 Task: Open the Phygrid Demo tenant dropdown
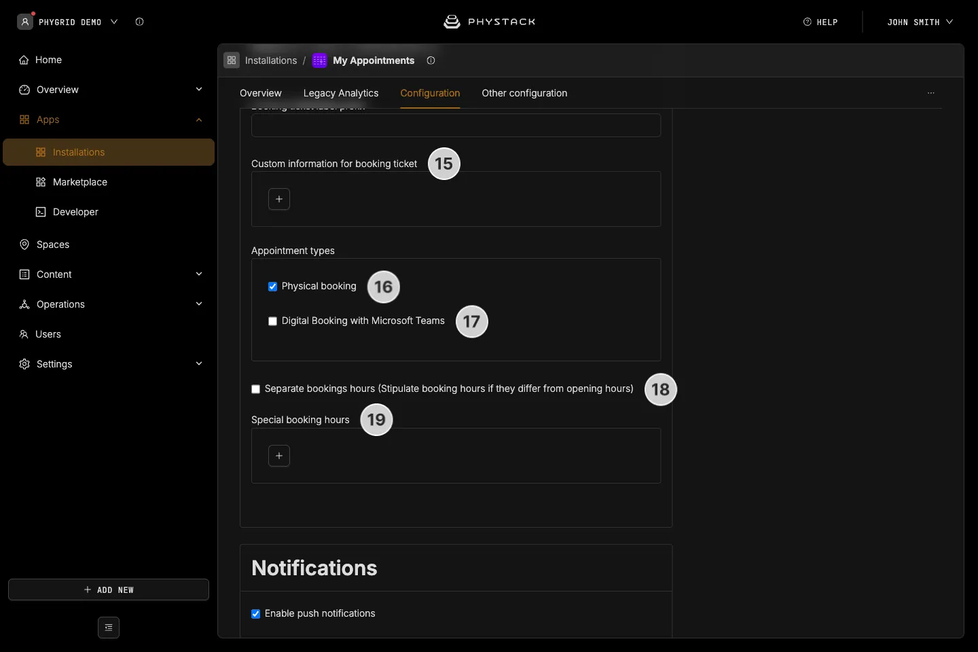114,22
